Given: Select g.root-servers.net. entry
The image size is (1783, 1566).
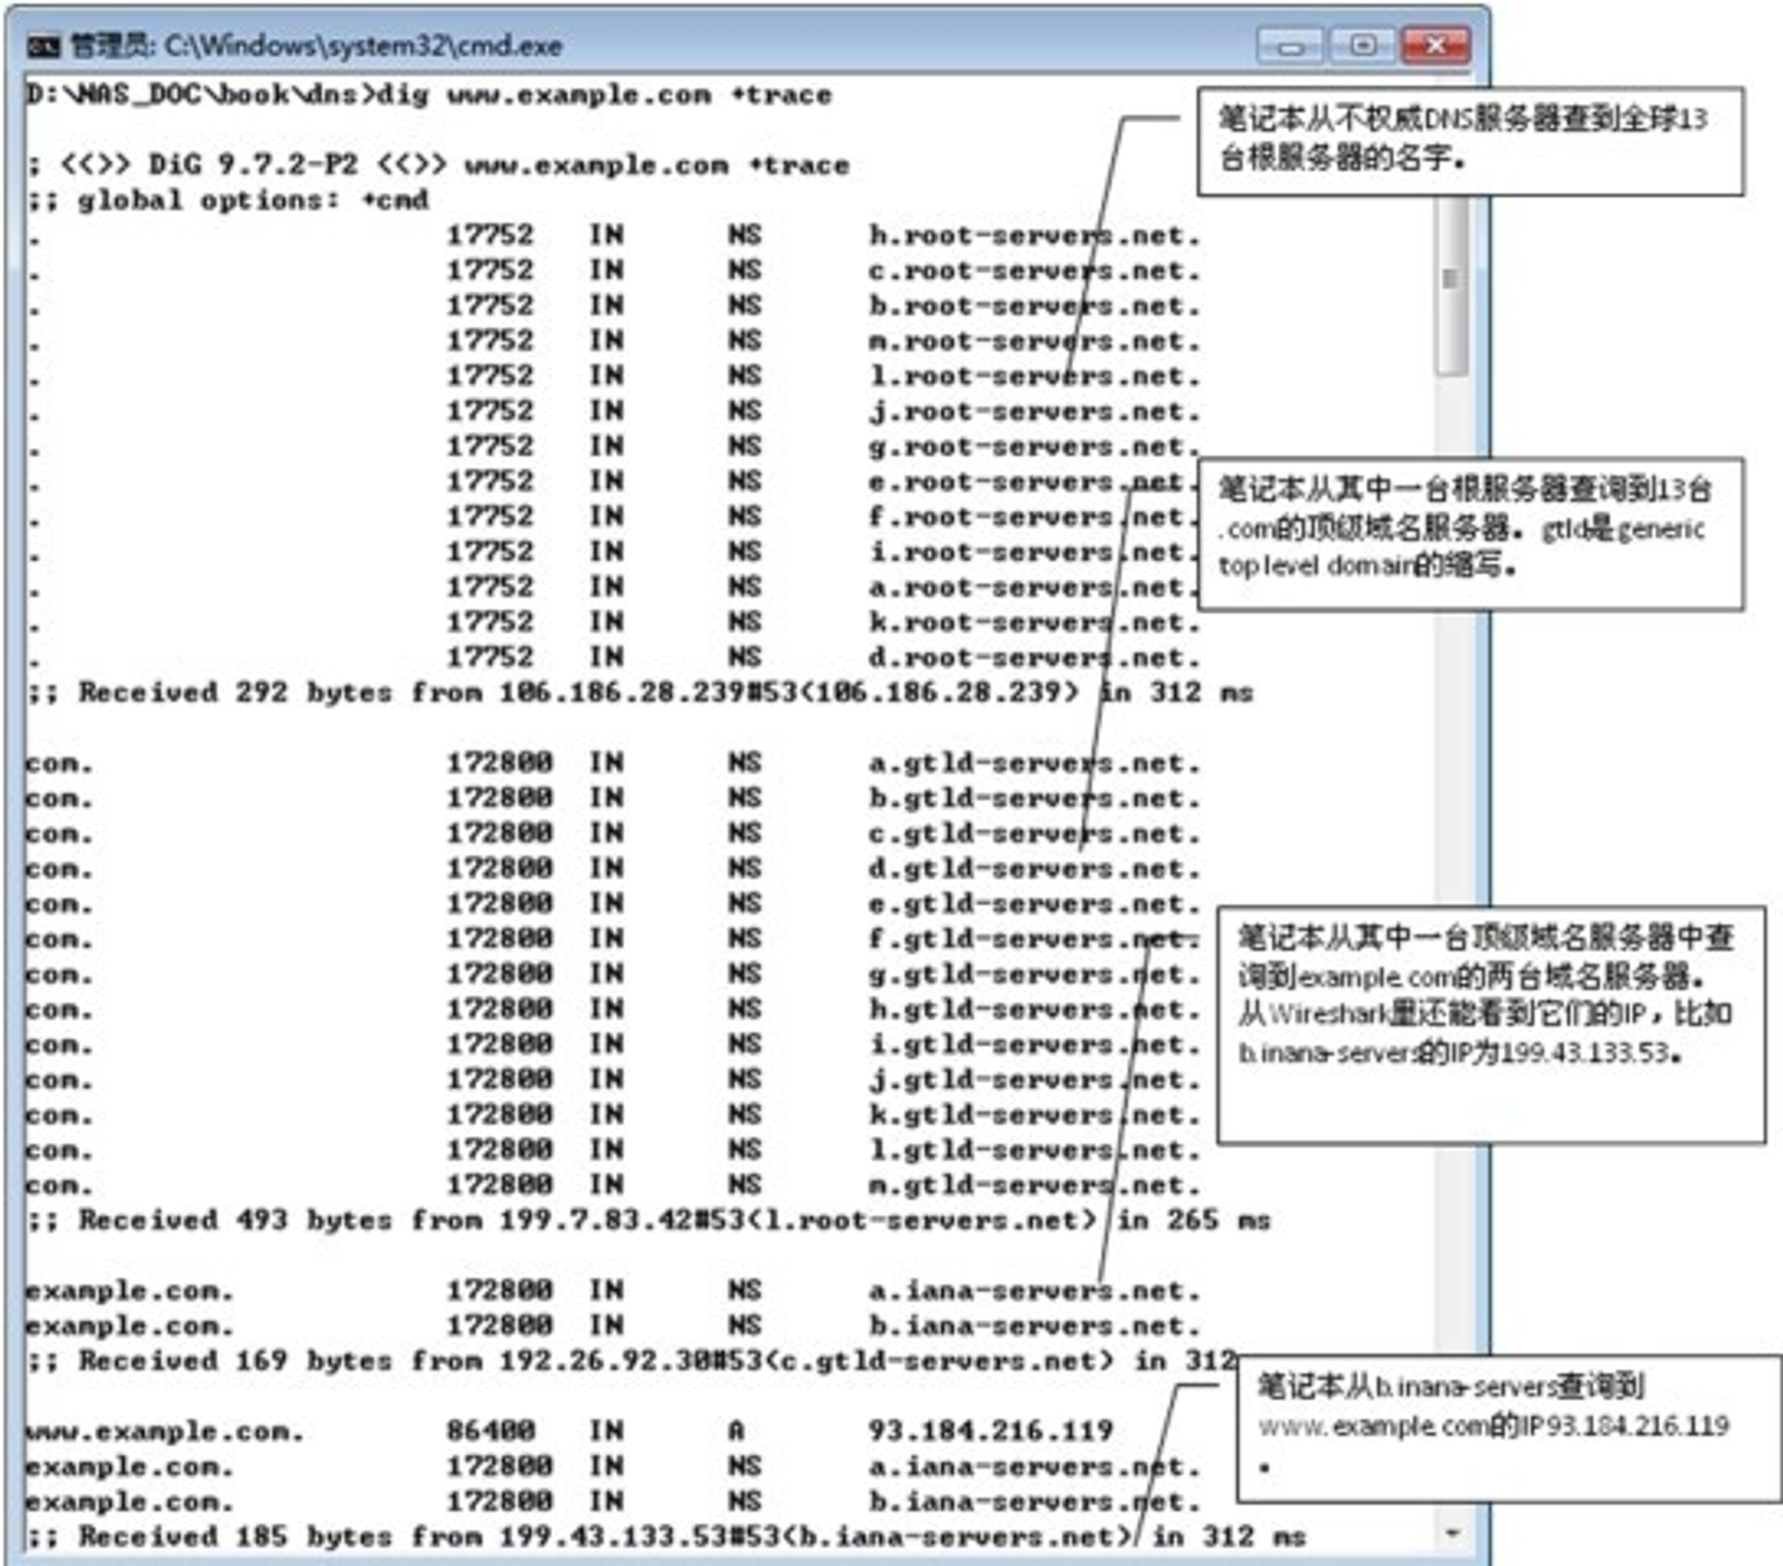Looking at the screenshot, I should pyautogui.click(x=1035, y=447).
